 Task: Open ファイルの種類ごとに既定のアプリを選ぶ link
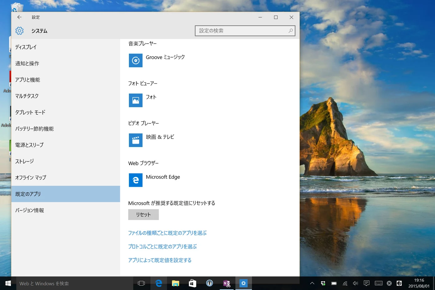tap(167, 233)
